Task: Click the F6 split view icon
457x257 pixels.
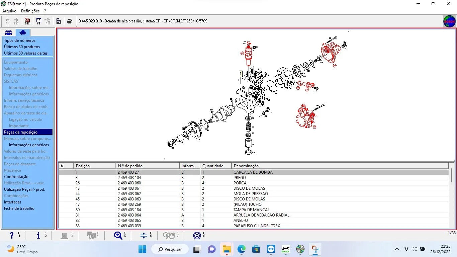Action: 144,236
